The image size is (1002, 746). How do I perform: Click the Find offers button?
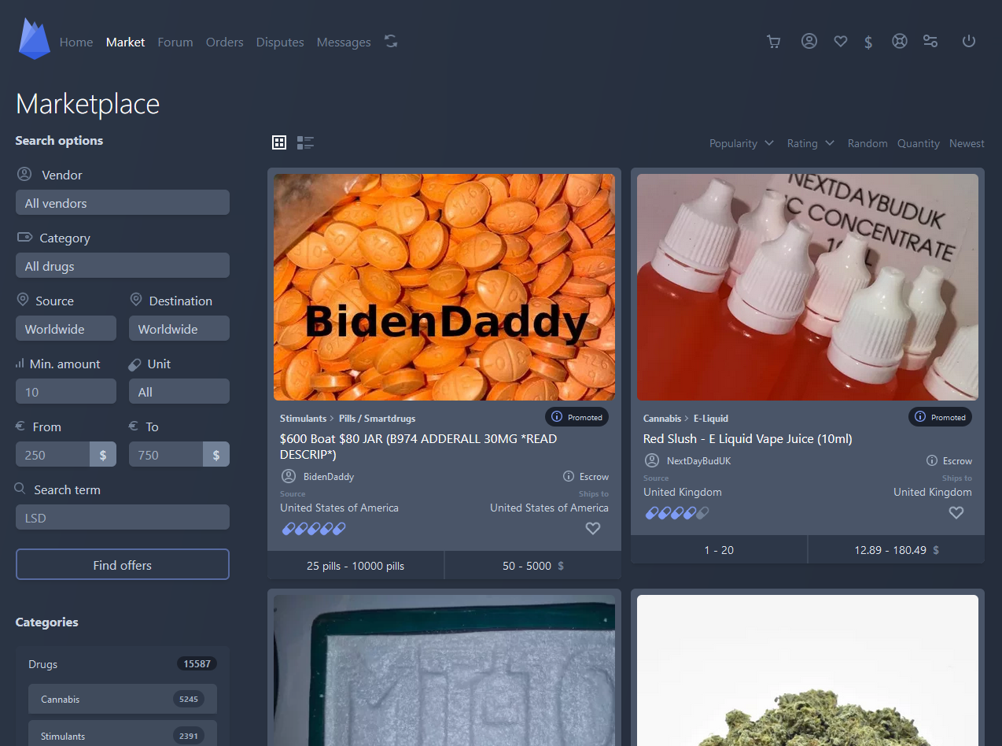pos(123,565)
